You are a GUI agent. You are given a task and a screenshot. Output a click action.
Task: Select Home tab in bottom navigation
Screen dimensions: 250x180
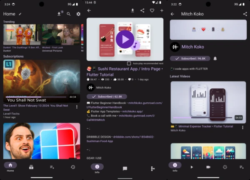[10, 167]
